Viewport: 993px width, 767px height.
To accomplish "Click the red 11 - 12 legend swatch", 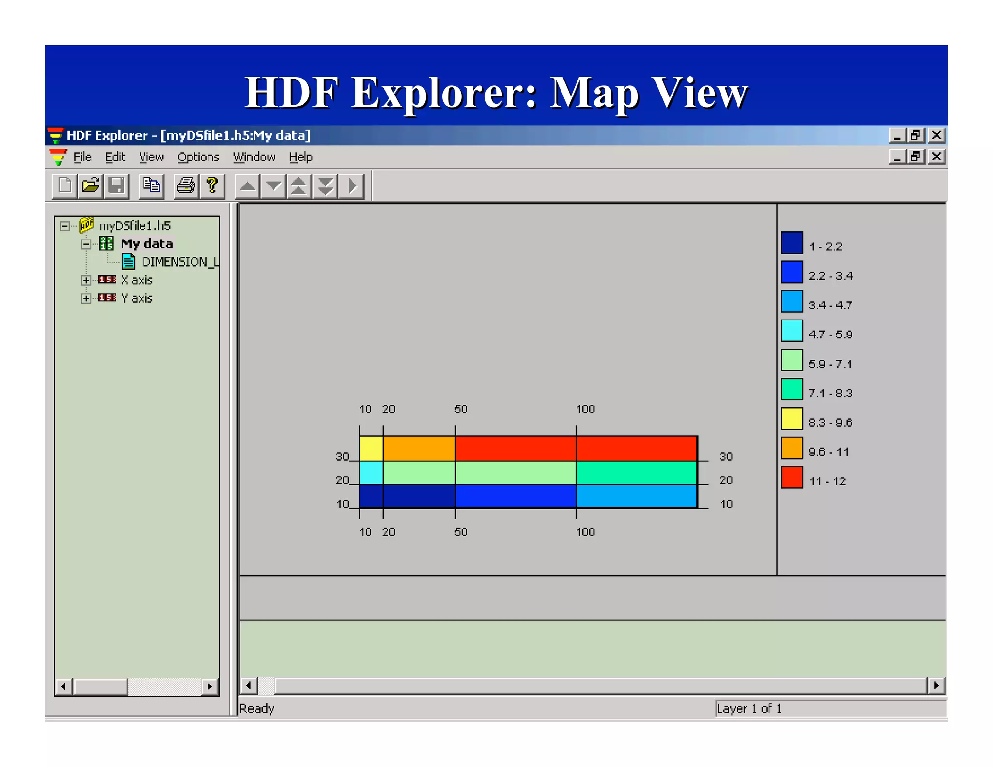I will pyautogui.click(x=792, y=478).
